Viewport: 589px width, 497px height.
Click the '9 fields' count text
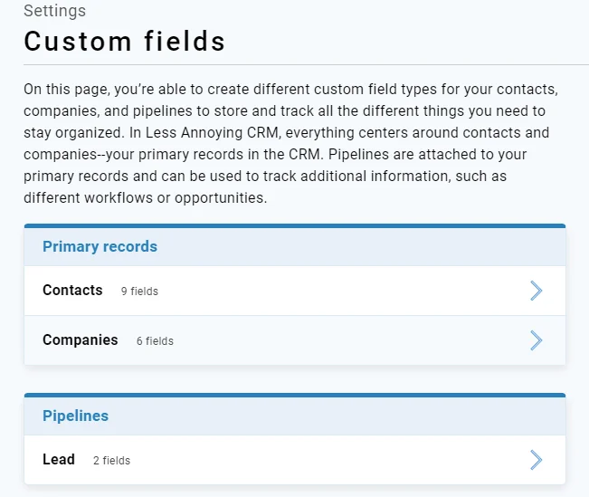coord(139,292)
